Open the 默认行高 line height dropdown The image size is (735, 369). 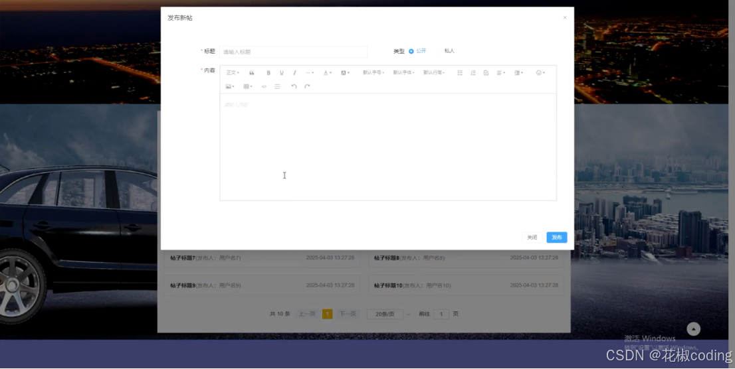pos(434,72)
